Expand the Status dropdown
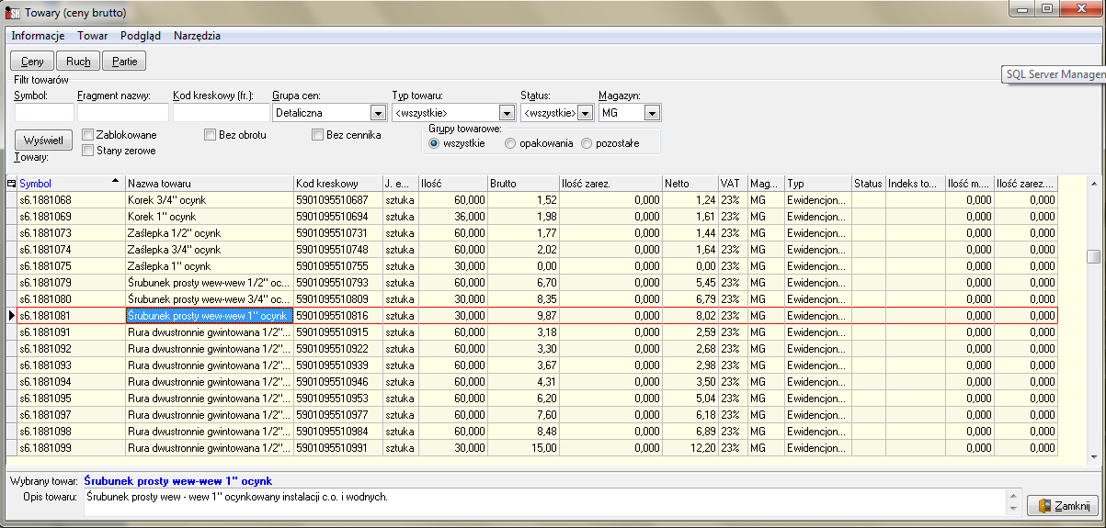1106x528 pixels. click(586, 113)
